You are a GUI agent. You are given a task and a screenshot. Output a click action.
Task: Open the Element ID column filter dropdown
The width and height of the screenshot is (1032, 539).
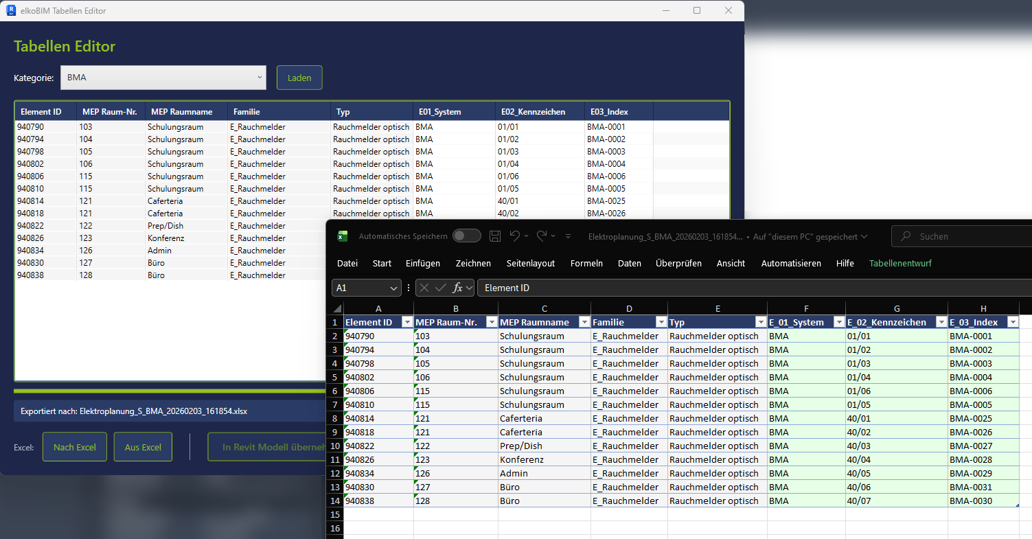tap(406, 322)
